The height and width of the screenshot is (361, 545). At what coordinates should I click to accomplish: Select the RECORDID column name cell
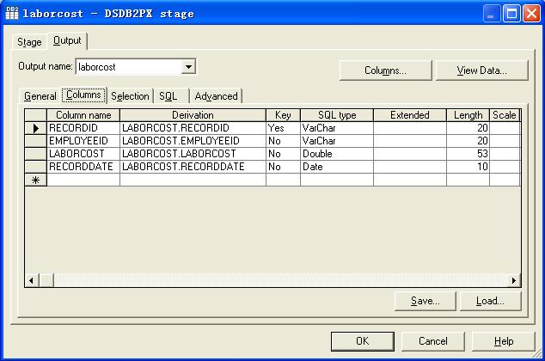click(83, 128)
